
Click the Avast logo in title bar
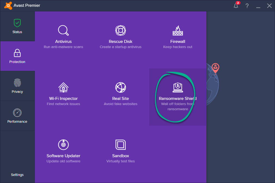[8, 5]
